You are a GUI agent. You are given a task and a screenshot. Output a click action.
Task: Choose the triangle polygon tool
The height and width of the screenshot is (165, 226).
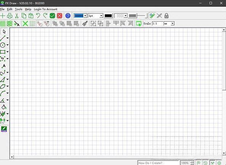[x=3, y=79]
